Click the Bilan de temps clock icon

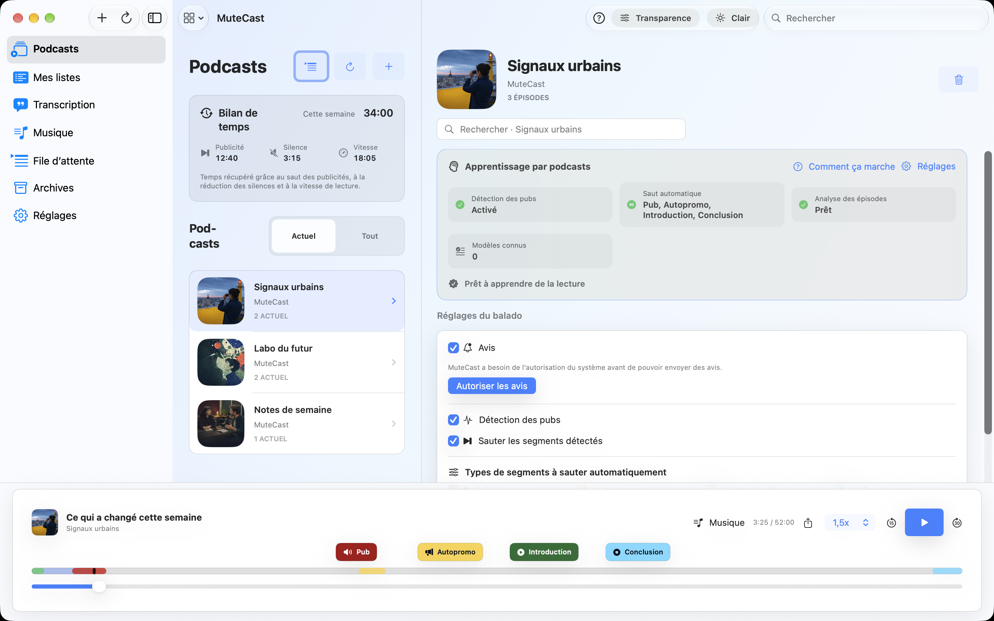[206, 113]
